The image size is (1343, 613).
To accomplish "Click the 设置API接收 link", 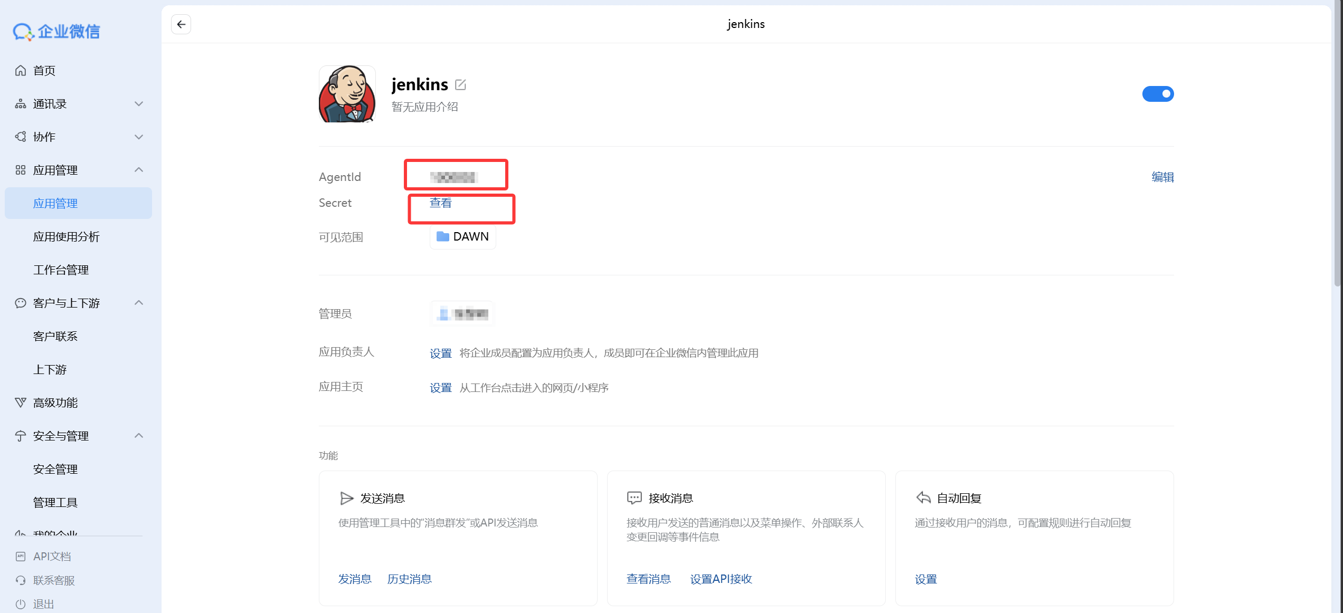I will 721,579.
